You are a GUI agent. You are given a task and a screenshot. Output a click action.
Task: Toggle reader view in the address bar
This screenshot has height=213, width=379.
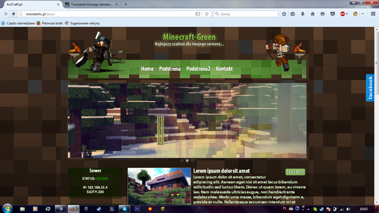click(x=198, y=14)
